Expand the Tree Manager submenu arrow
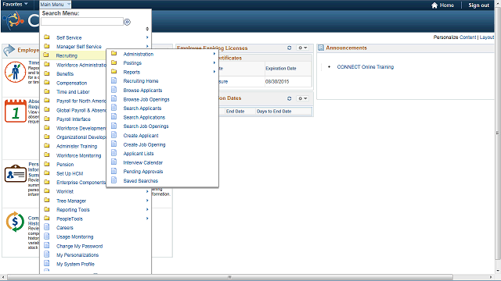 point(147,201)
